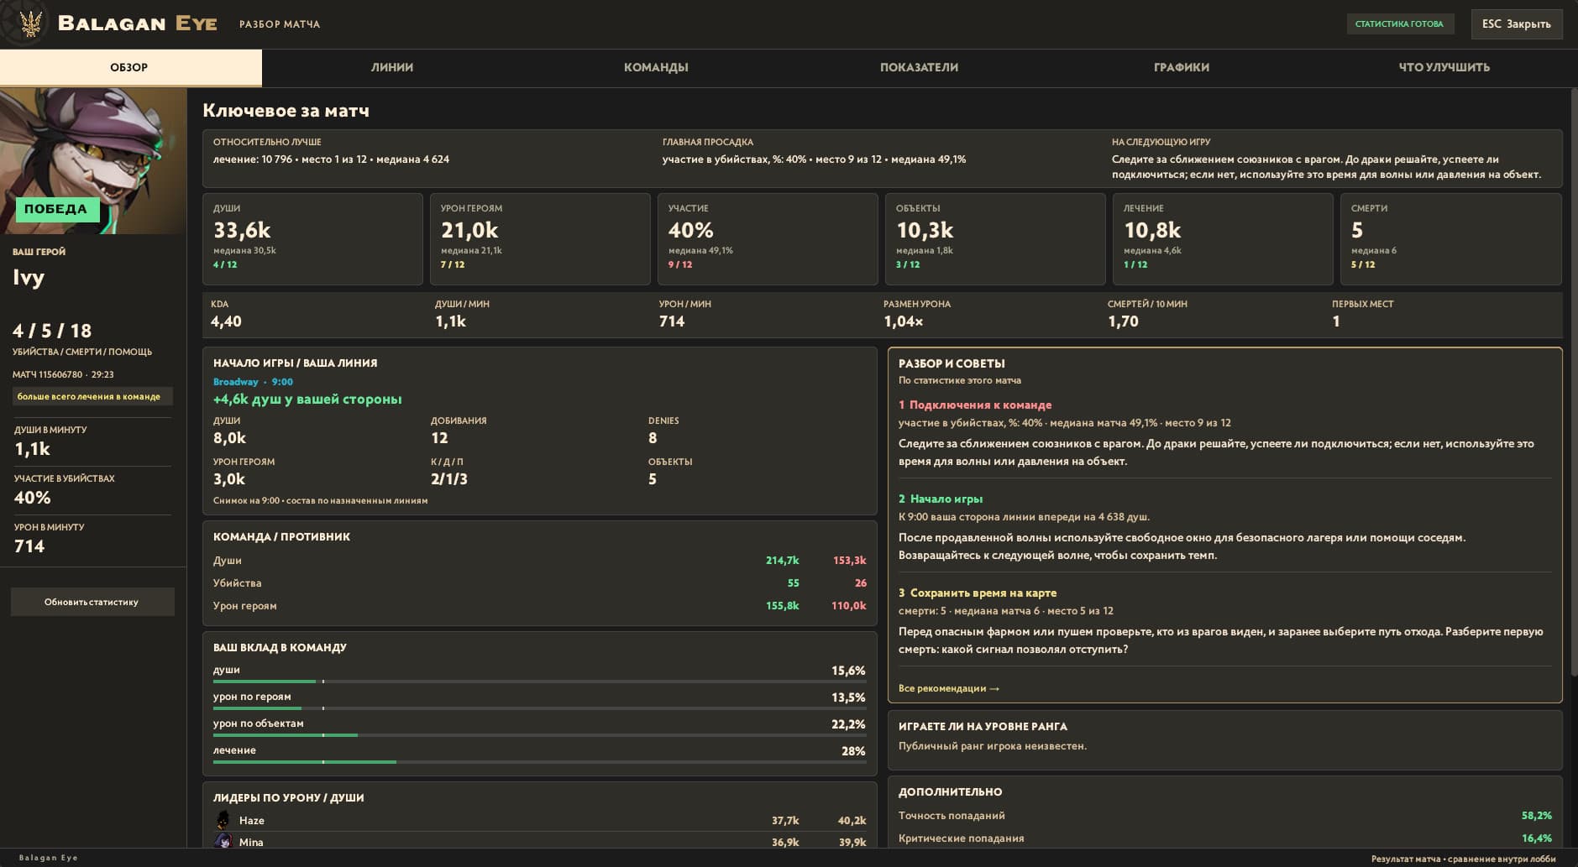Click the УРОН ГЕРОЯМ 21,0k stat card

[540, 239]
